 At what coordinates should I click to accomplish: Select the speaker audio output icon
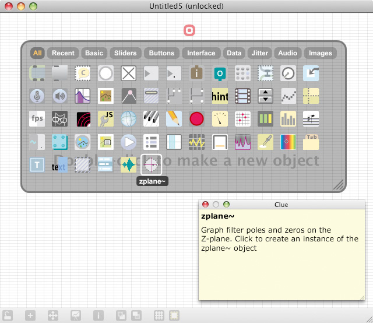pos(59,96)
